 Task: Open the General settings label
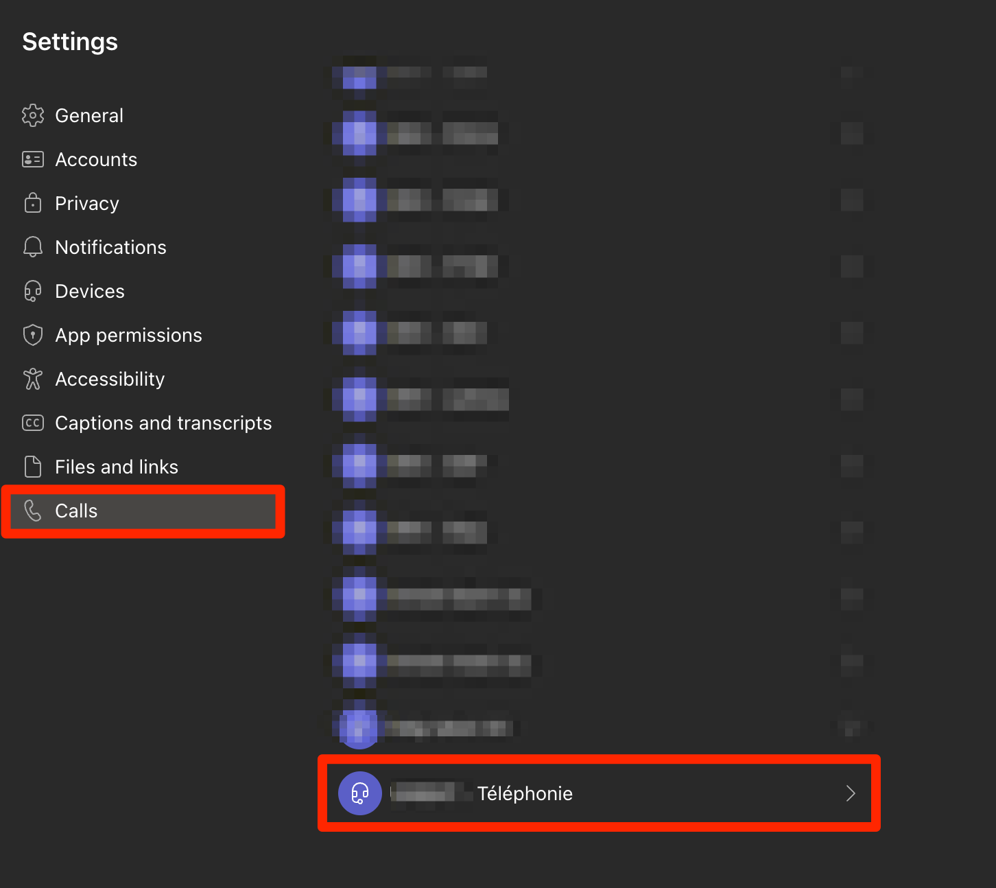[x=89, y=115]
